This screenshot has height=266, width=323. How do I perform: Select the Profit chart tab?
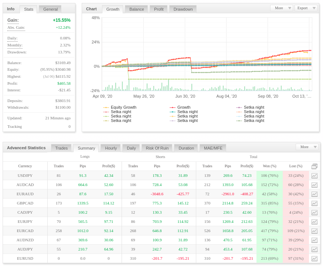click(x=159, y=9)
